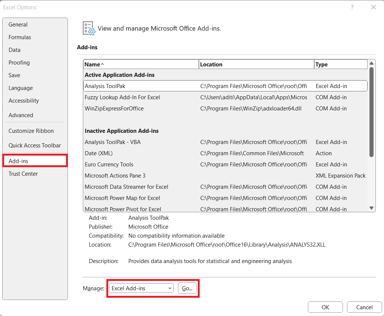Viewport: 384px width, 316px height.
Task: Switch to the Advanced category
Action: point(35,115)
